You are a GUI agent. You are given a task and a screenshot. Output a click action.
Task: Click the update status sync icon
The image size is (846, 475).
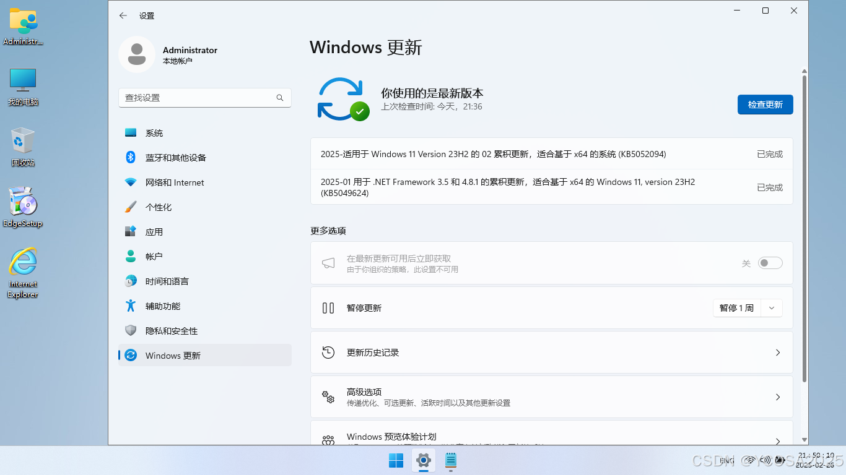click(342, 99)
